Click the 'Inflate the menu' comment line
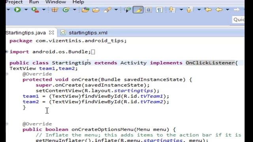Viewport: 253px width, 142px height. coord(138,135)
